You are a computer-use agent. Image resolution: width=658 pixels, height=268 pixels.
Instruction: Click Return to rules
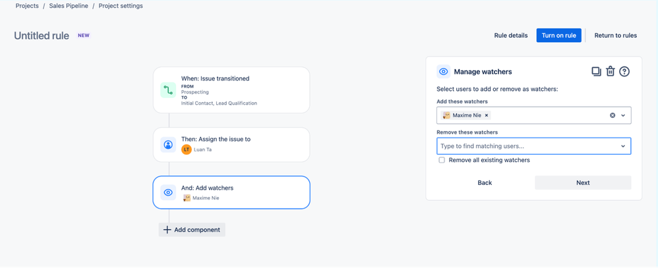click(x=616, y=36)
